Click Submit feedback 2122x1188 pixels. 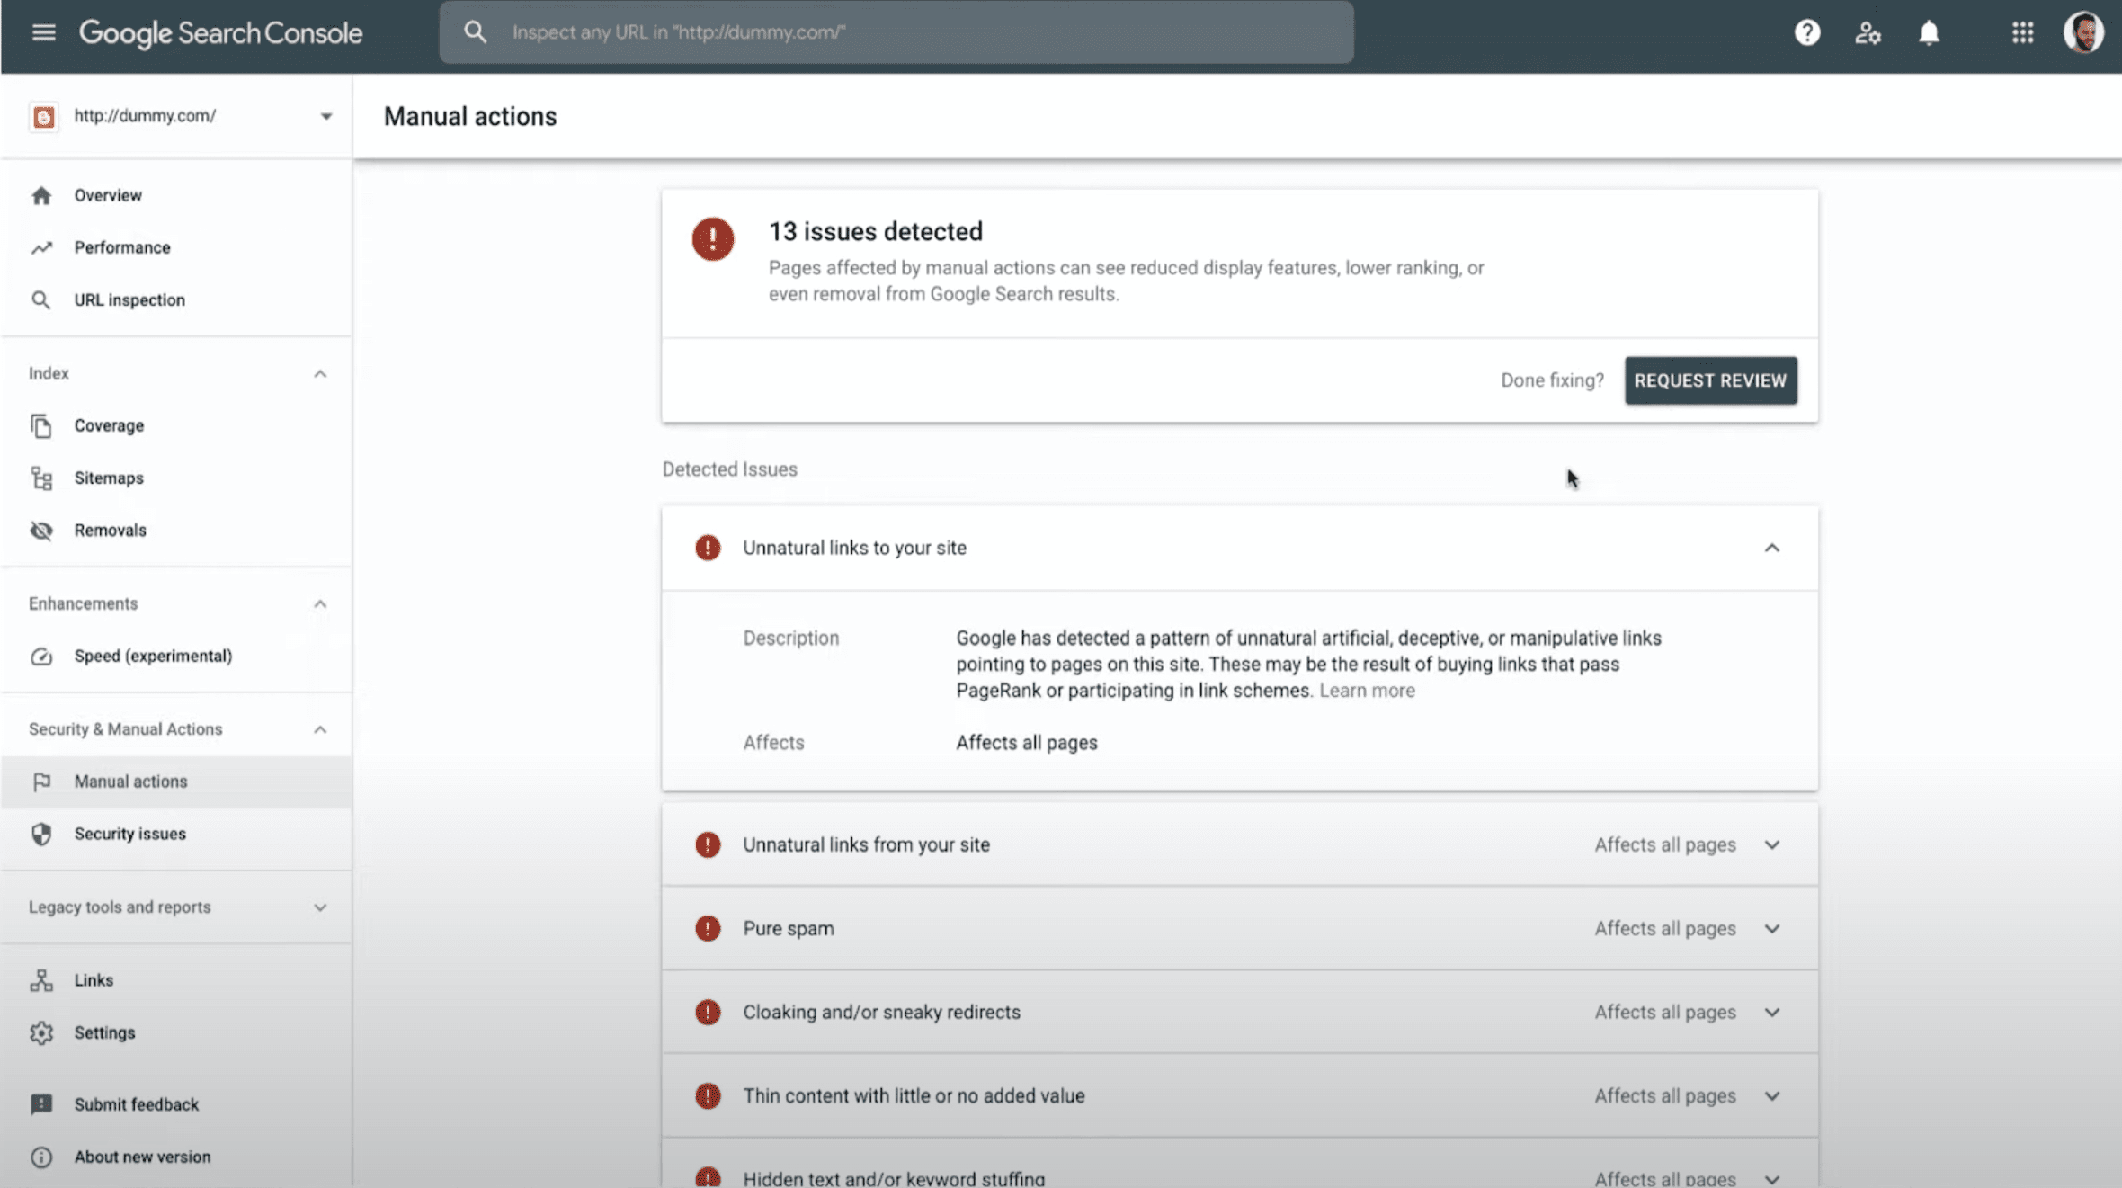click(175, 1104)
